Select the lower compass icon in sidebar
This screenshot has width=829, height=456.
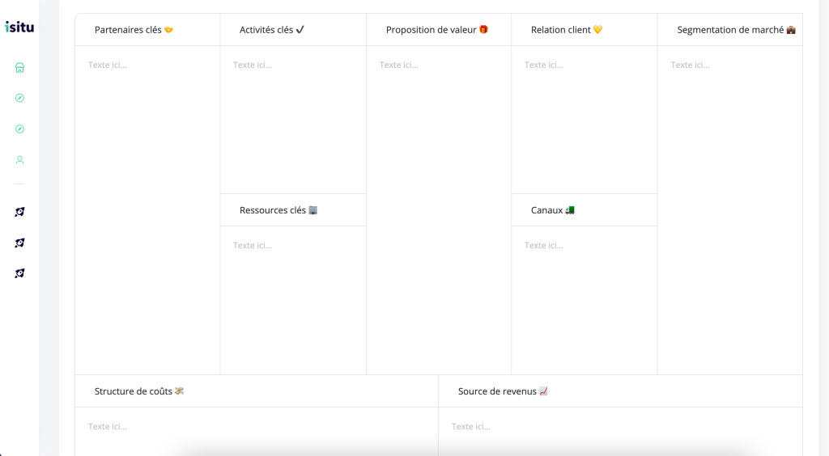click(19, 129)
